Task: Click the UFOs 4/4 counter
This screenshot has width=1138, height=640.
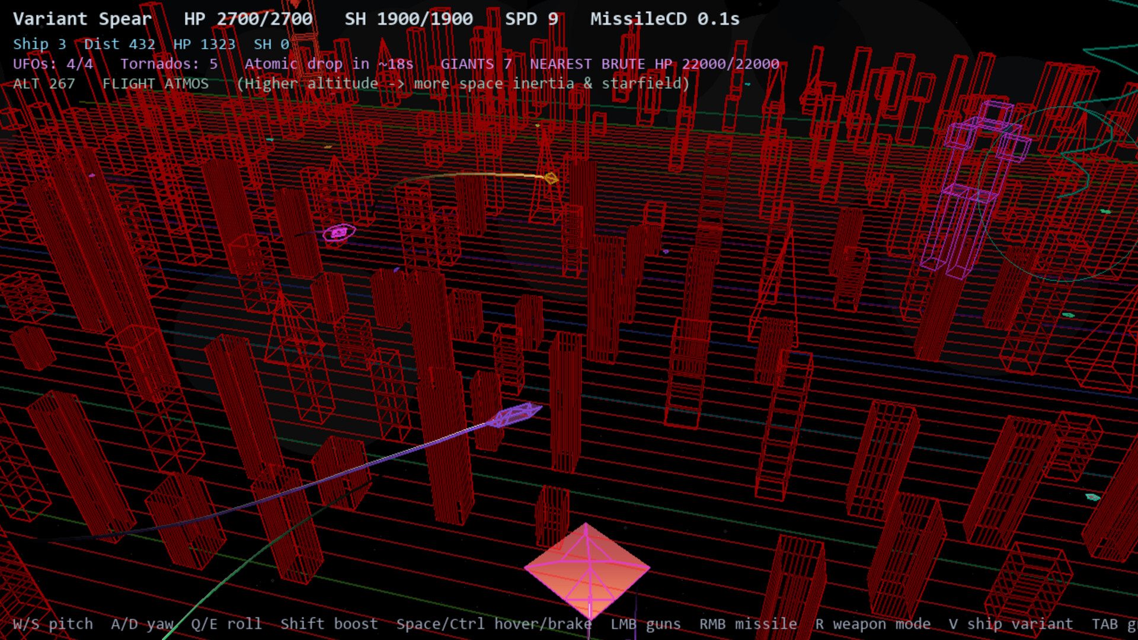Action: tap(53, 64)
